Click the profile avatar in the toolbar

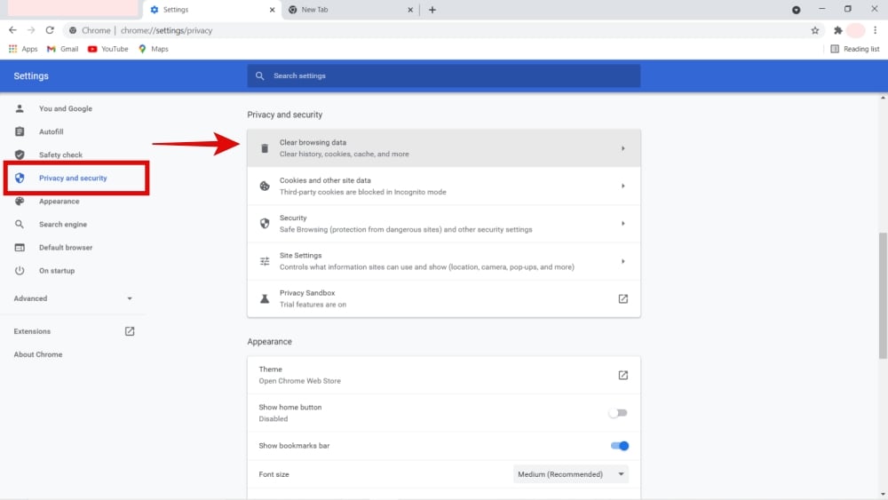pos(856,30)
